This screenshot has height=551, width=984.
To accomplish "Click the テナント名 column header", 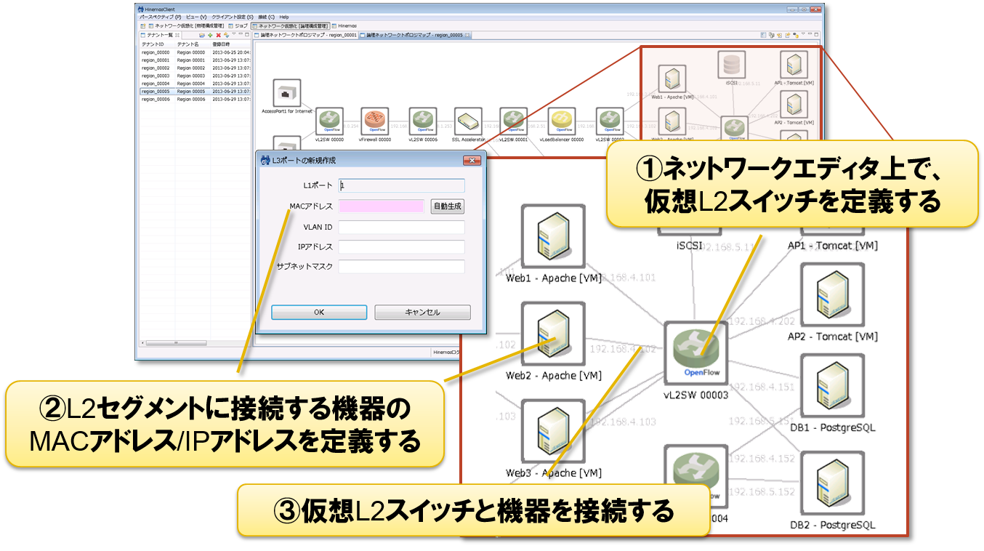I will (x=193, y=44).
